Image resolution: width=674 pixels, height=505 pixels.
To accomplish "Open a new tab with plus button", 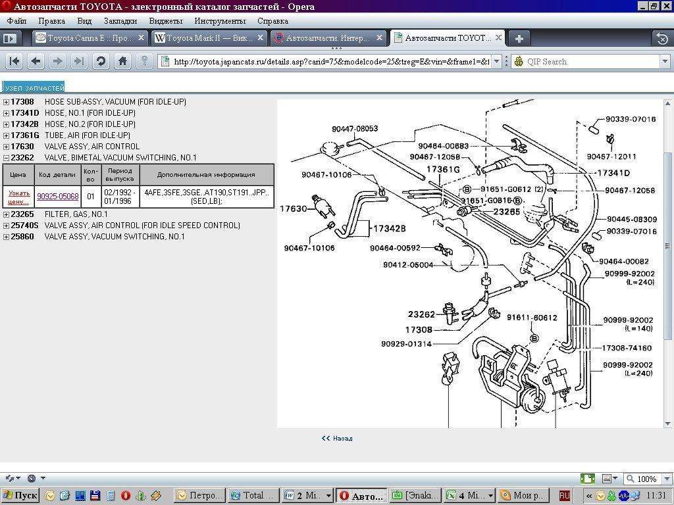I will pos(519,38).
